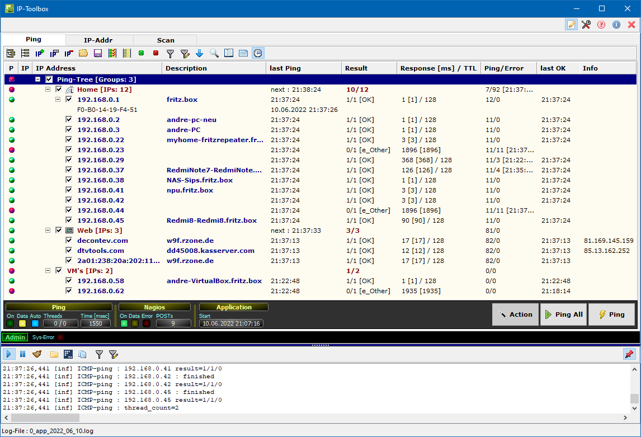Click the magnifier search icon
Image resolution: width=641 pixels, height=437 pixels.
pos(214,53)
